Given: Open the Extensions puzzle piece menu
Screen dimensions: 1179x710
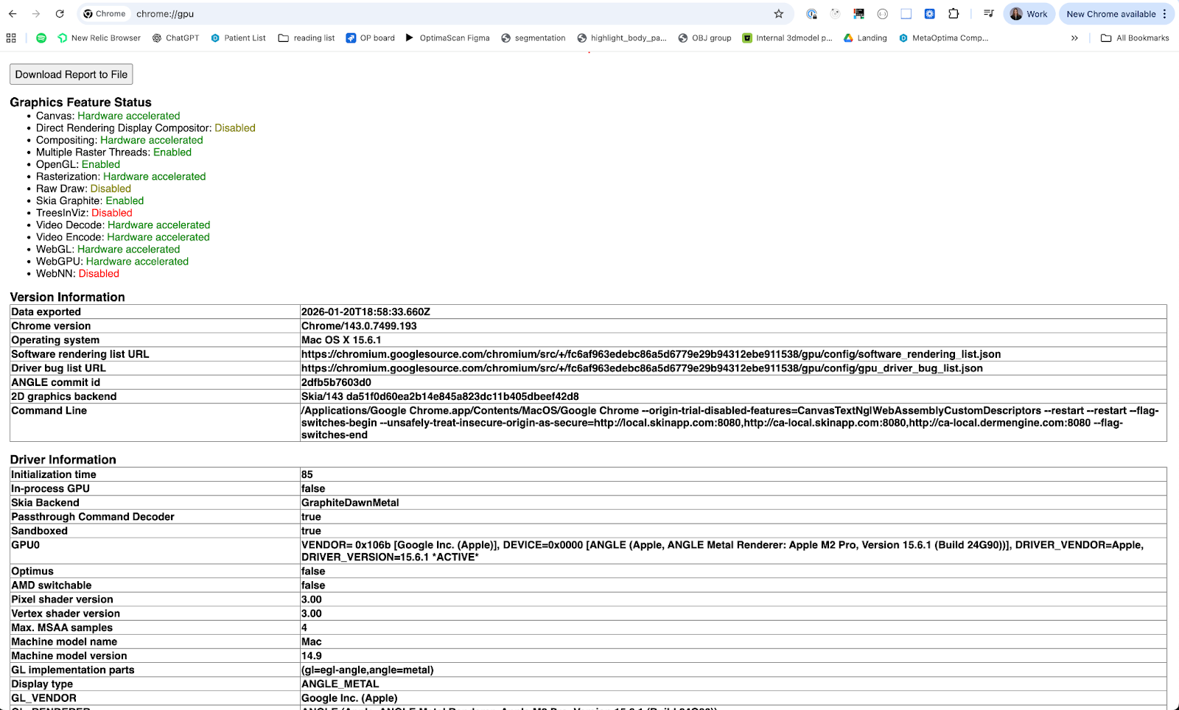Looking at the screenshot, I should [954, 14].
